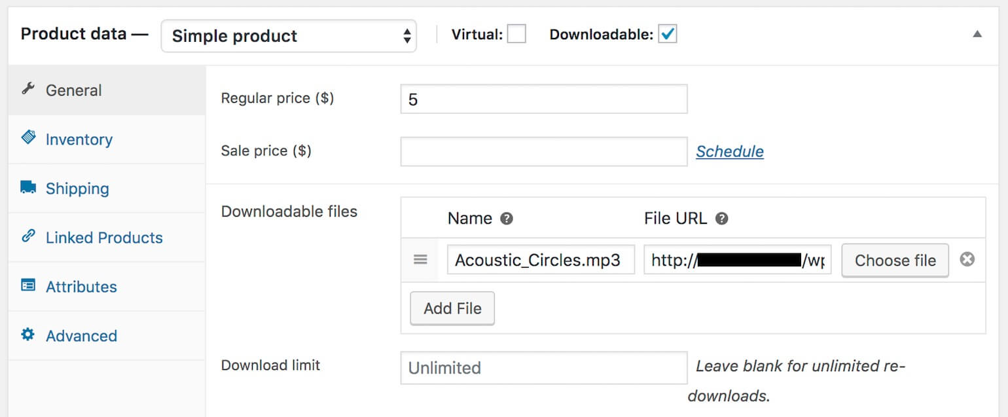Disable the Downloadable checkbox
The height and width of the screenshot is (417, 1008).
point(668,33)
